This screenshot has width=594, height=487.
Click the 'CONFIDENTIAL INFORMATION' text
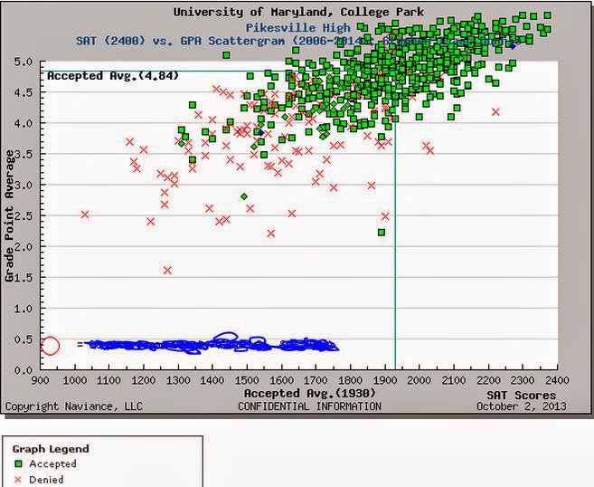click(309, 406)
